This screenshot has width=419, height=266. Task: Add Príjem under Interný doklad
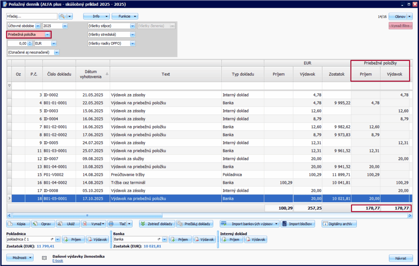(x=231, y=239)
